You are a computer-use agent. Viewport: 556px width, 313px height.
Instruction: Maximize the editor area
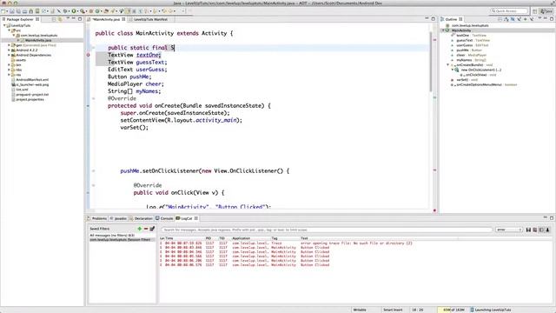click(x=433, y=19)
